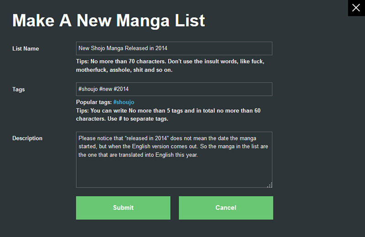Click empty area of Description textarea
365x237 pixels.
[173, 173]
